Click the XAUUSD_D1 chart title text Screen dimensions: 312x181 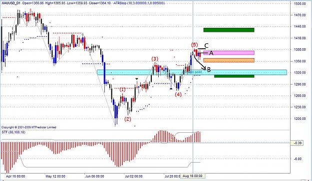(x=10, y=3)
